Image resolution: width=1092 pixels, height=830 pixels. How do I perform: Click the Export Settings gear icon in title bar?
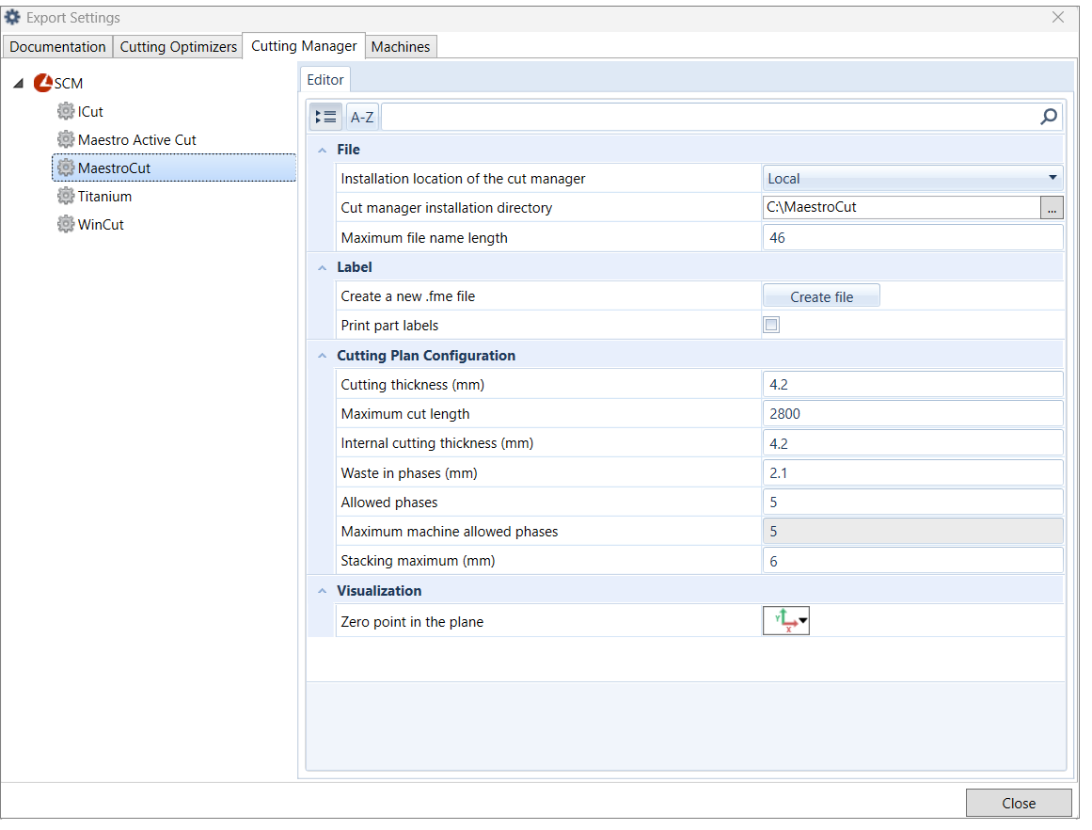(x=12, y=17)
